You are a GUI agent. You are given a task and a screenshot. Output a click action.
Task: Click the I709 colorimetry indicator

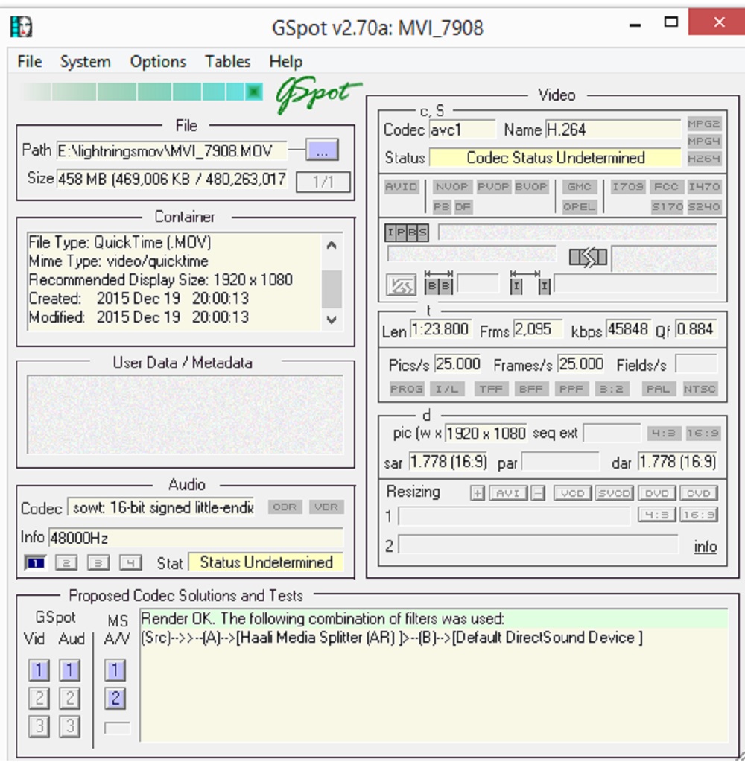pos(628,187)
